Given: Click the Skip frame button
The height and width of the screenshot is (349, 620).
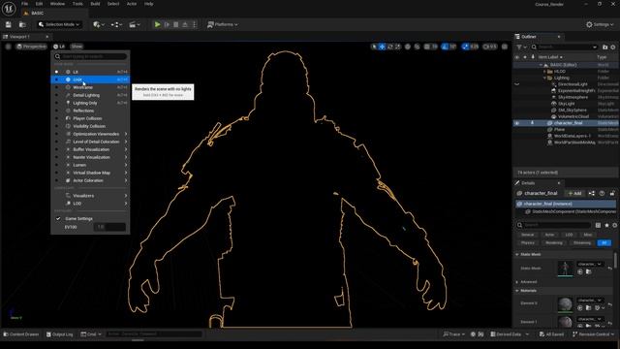Looking at the screenshot, I should 167,24.
